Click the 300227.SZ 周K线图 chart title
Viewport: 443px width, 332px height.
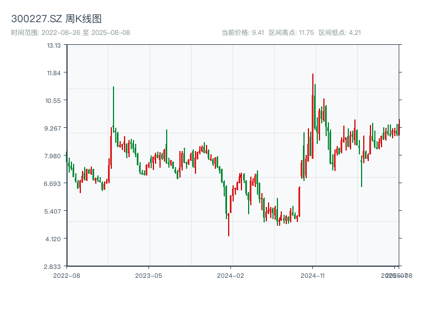(x=56, y=19)
